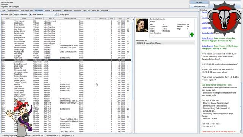
Task: Uncheck the Group by Unit checkbox
Action: (x=58, y=14)
